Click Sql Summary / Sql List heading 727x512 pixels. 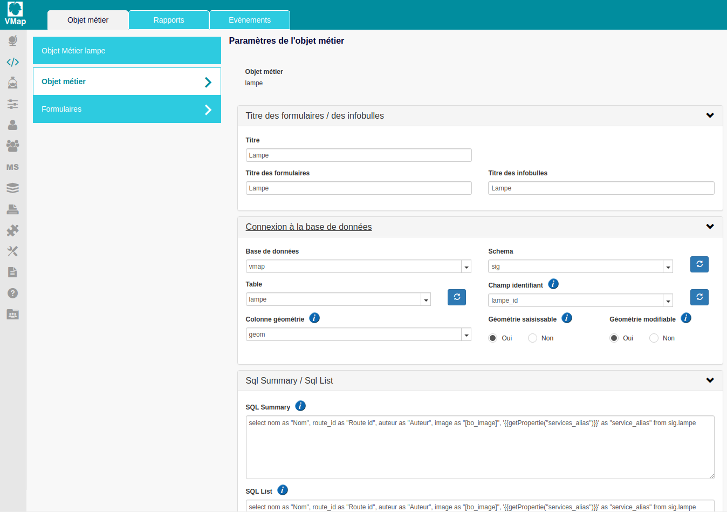pos(289,380)
